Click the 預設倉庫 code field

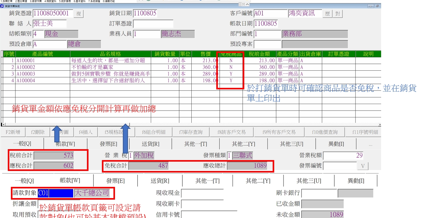pos(50,44)
